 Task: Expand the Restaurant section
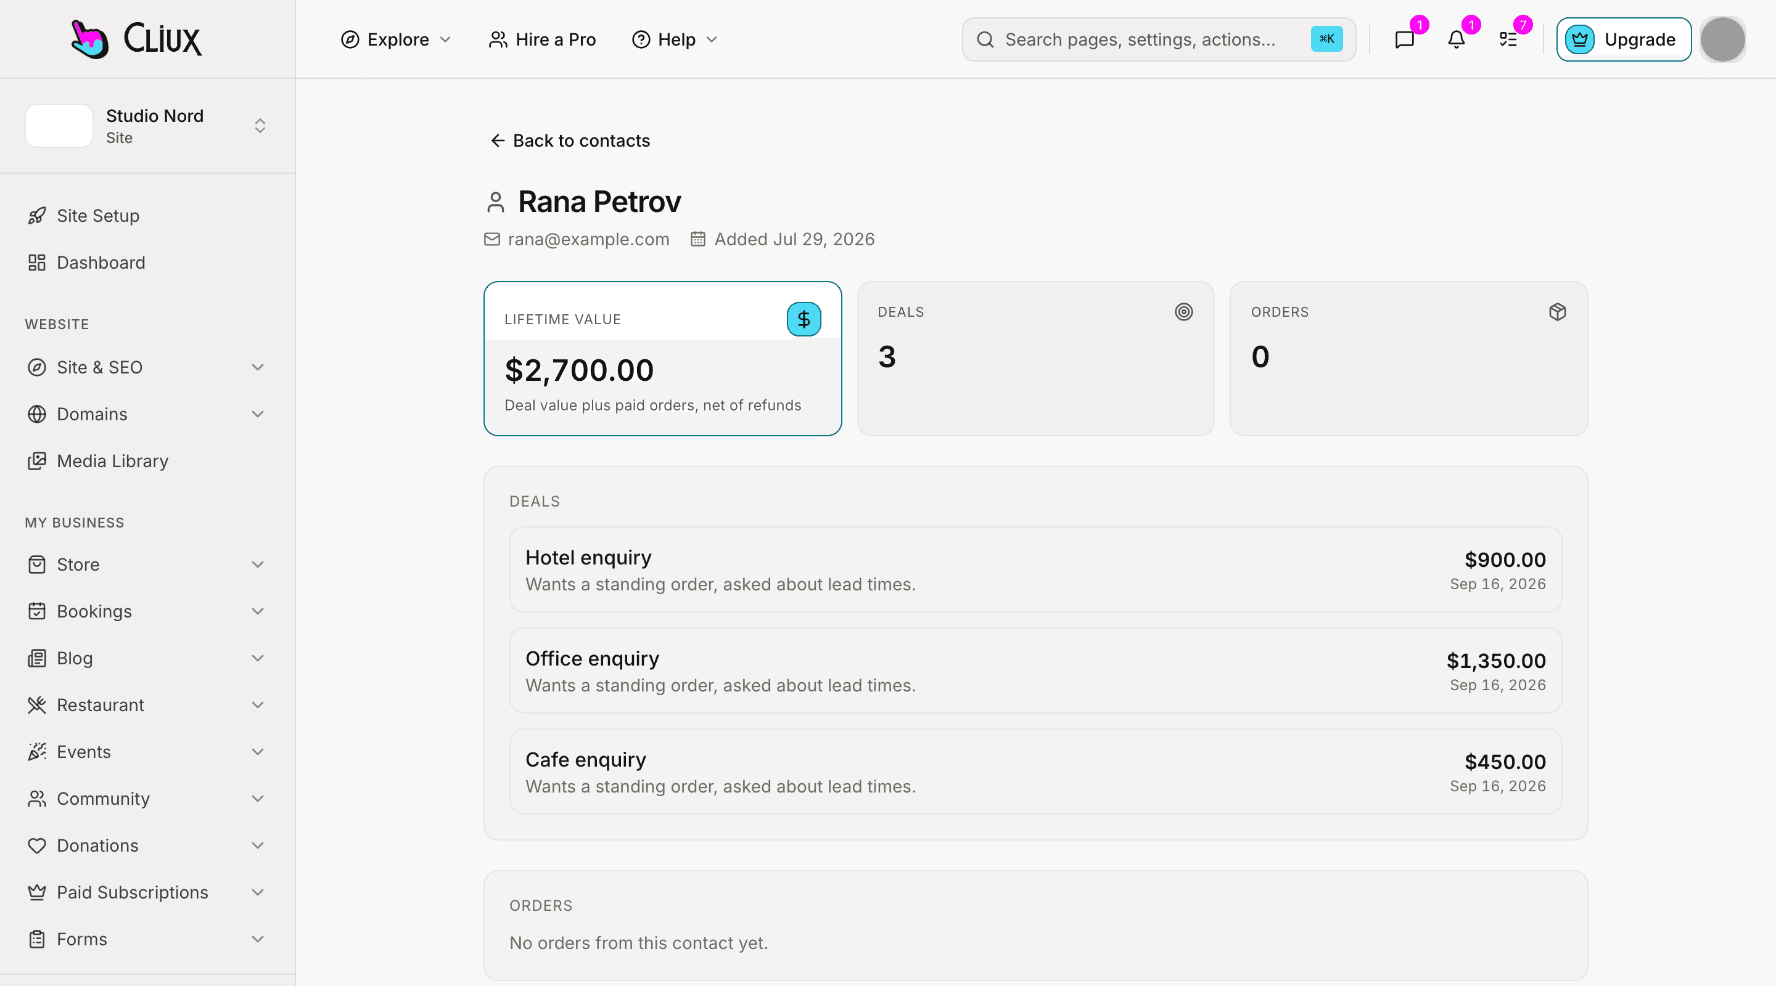click(x=147, y=705)
